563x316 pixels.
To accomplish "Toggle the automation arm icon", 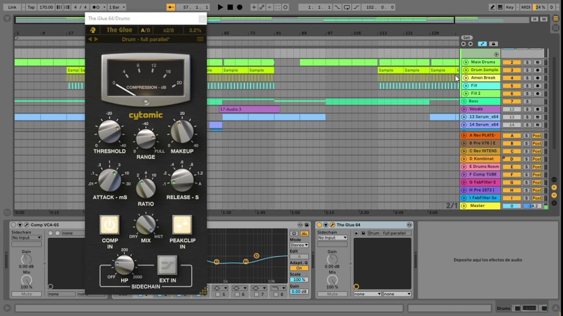I will point(262,7).
